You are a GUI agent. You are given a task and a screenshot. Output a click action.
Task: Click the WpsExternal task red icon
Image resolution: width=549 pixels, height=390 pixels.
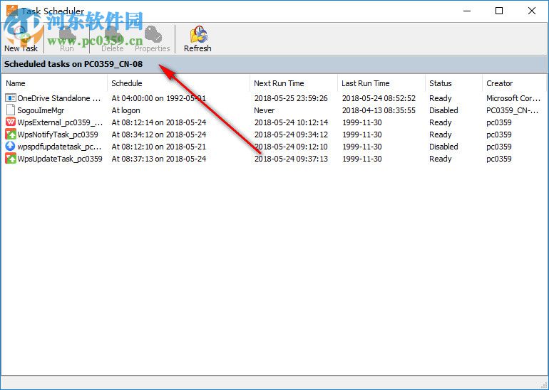point(11,122)
